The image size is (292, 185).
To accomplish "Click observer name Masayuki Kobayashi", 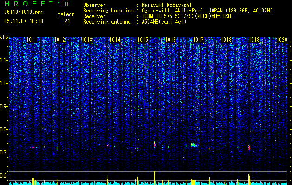I will click(x=167, y=5).
